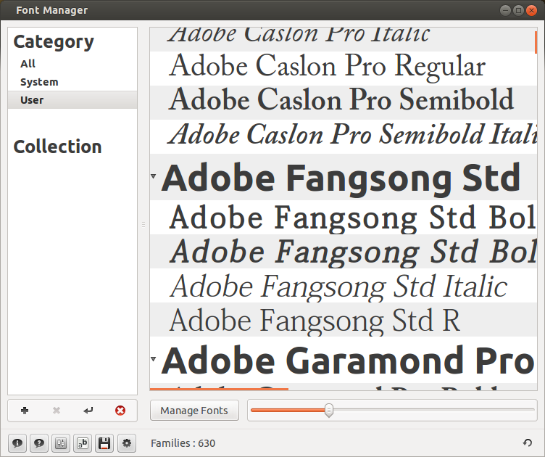This screenshot has width=545, height=457.
Task: Maximize the Font Manager window
Action: pyautogui.click(x=518, y=10)
